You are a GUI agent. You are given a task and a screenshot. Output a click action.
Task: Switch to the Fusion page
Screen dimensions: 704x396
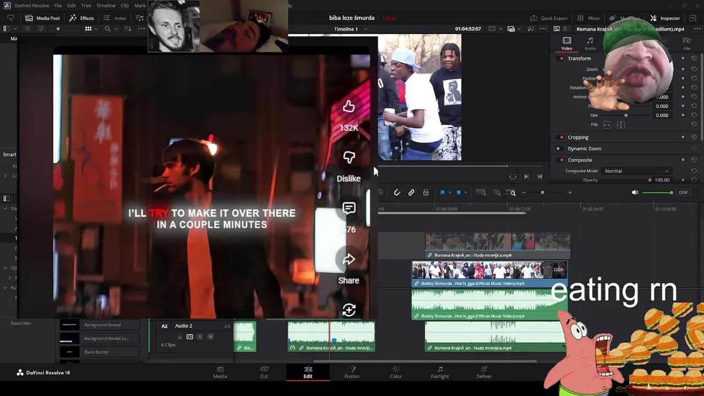pyautogui.click(x=352, y=372)
